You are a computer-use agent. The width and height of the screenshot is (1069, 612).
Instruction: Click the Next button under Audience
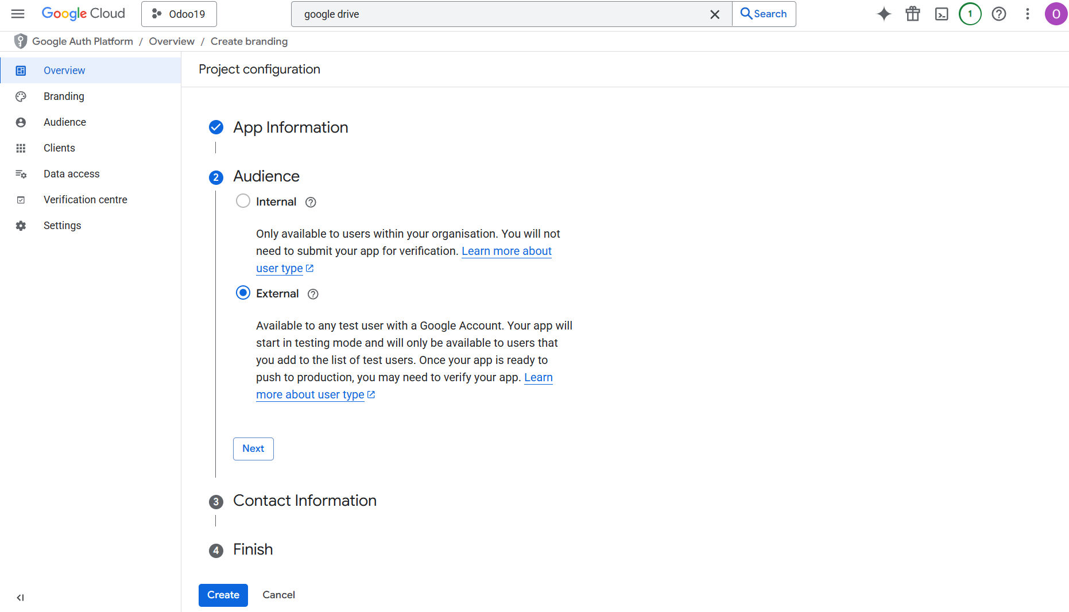point(253,449)
